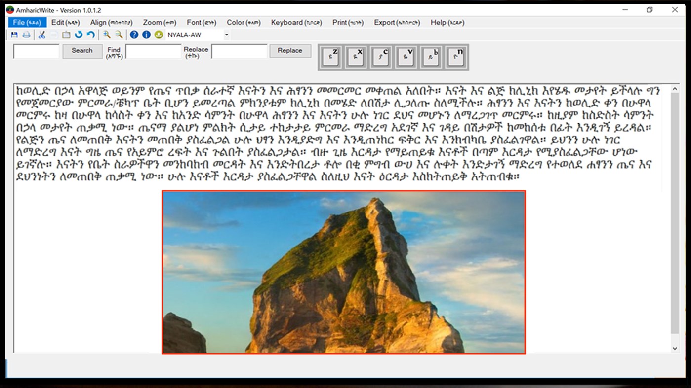The image size is (691, 388).
Task: Zoom out of the document
Action: point(119,35)
